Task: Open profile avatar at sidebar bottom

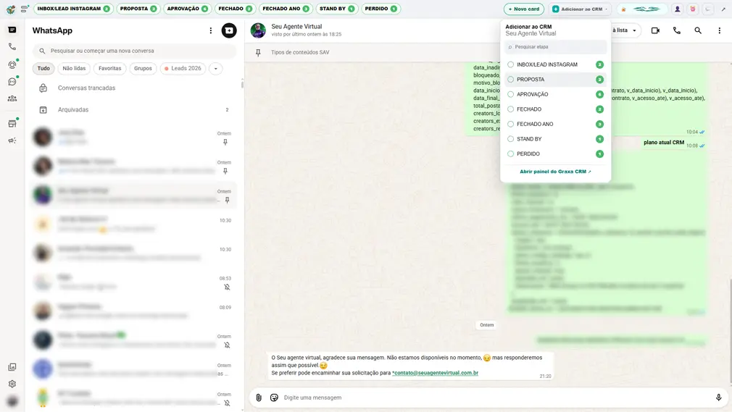Action: coord(12,401)
